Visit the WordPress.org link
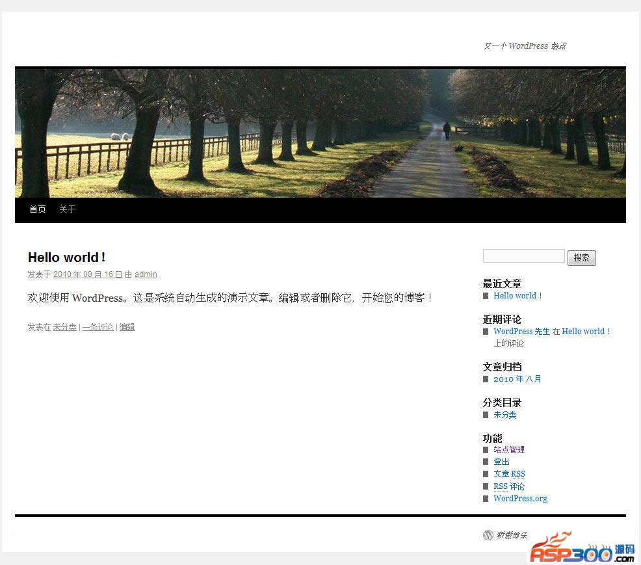The width and height of the screenshot is (641, 565). (520, 499)
